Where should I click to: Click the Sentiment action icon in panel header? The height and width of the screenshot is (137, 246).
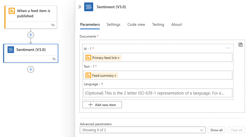(89, 7)
